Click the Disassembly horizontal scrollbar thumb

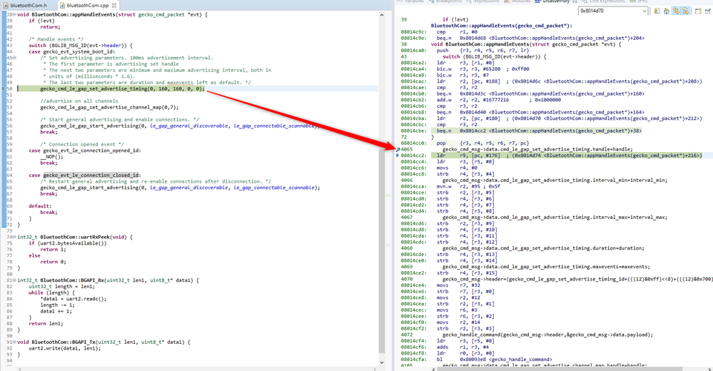click(x=560, y=369)
